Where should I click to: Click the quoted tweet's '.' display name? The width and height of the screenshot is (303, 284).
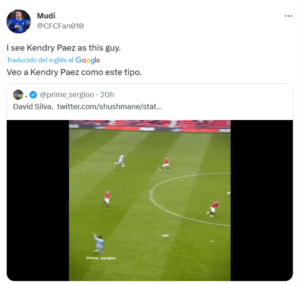pyautogui.click(x=27, y=94)
